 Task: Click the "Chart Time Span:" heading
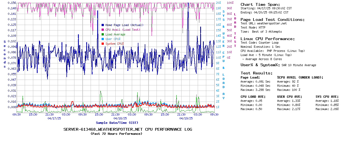click(x=260, y=4)
